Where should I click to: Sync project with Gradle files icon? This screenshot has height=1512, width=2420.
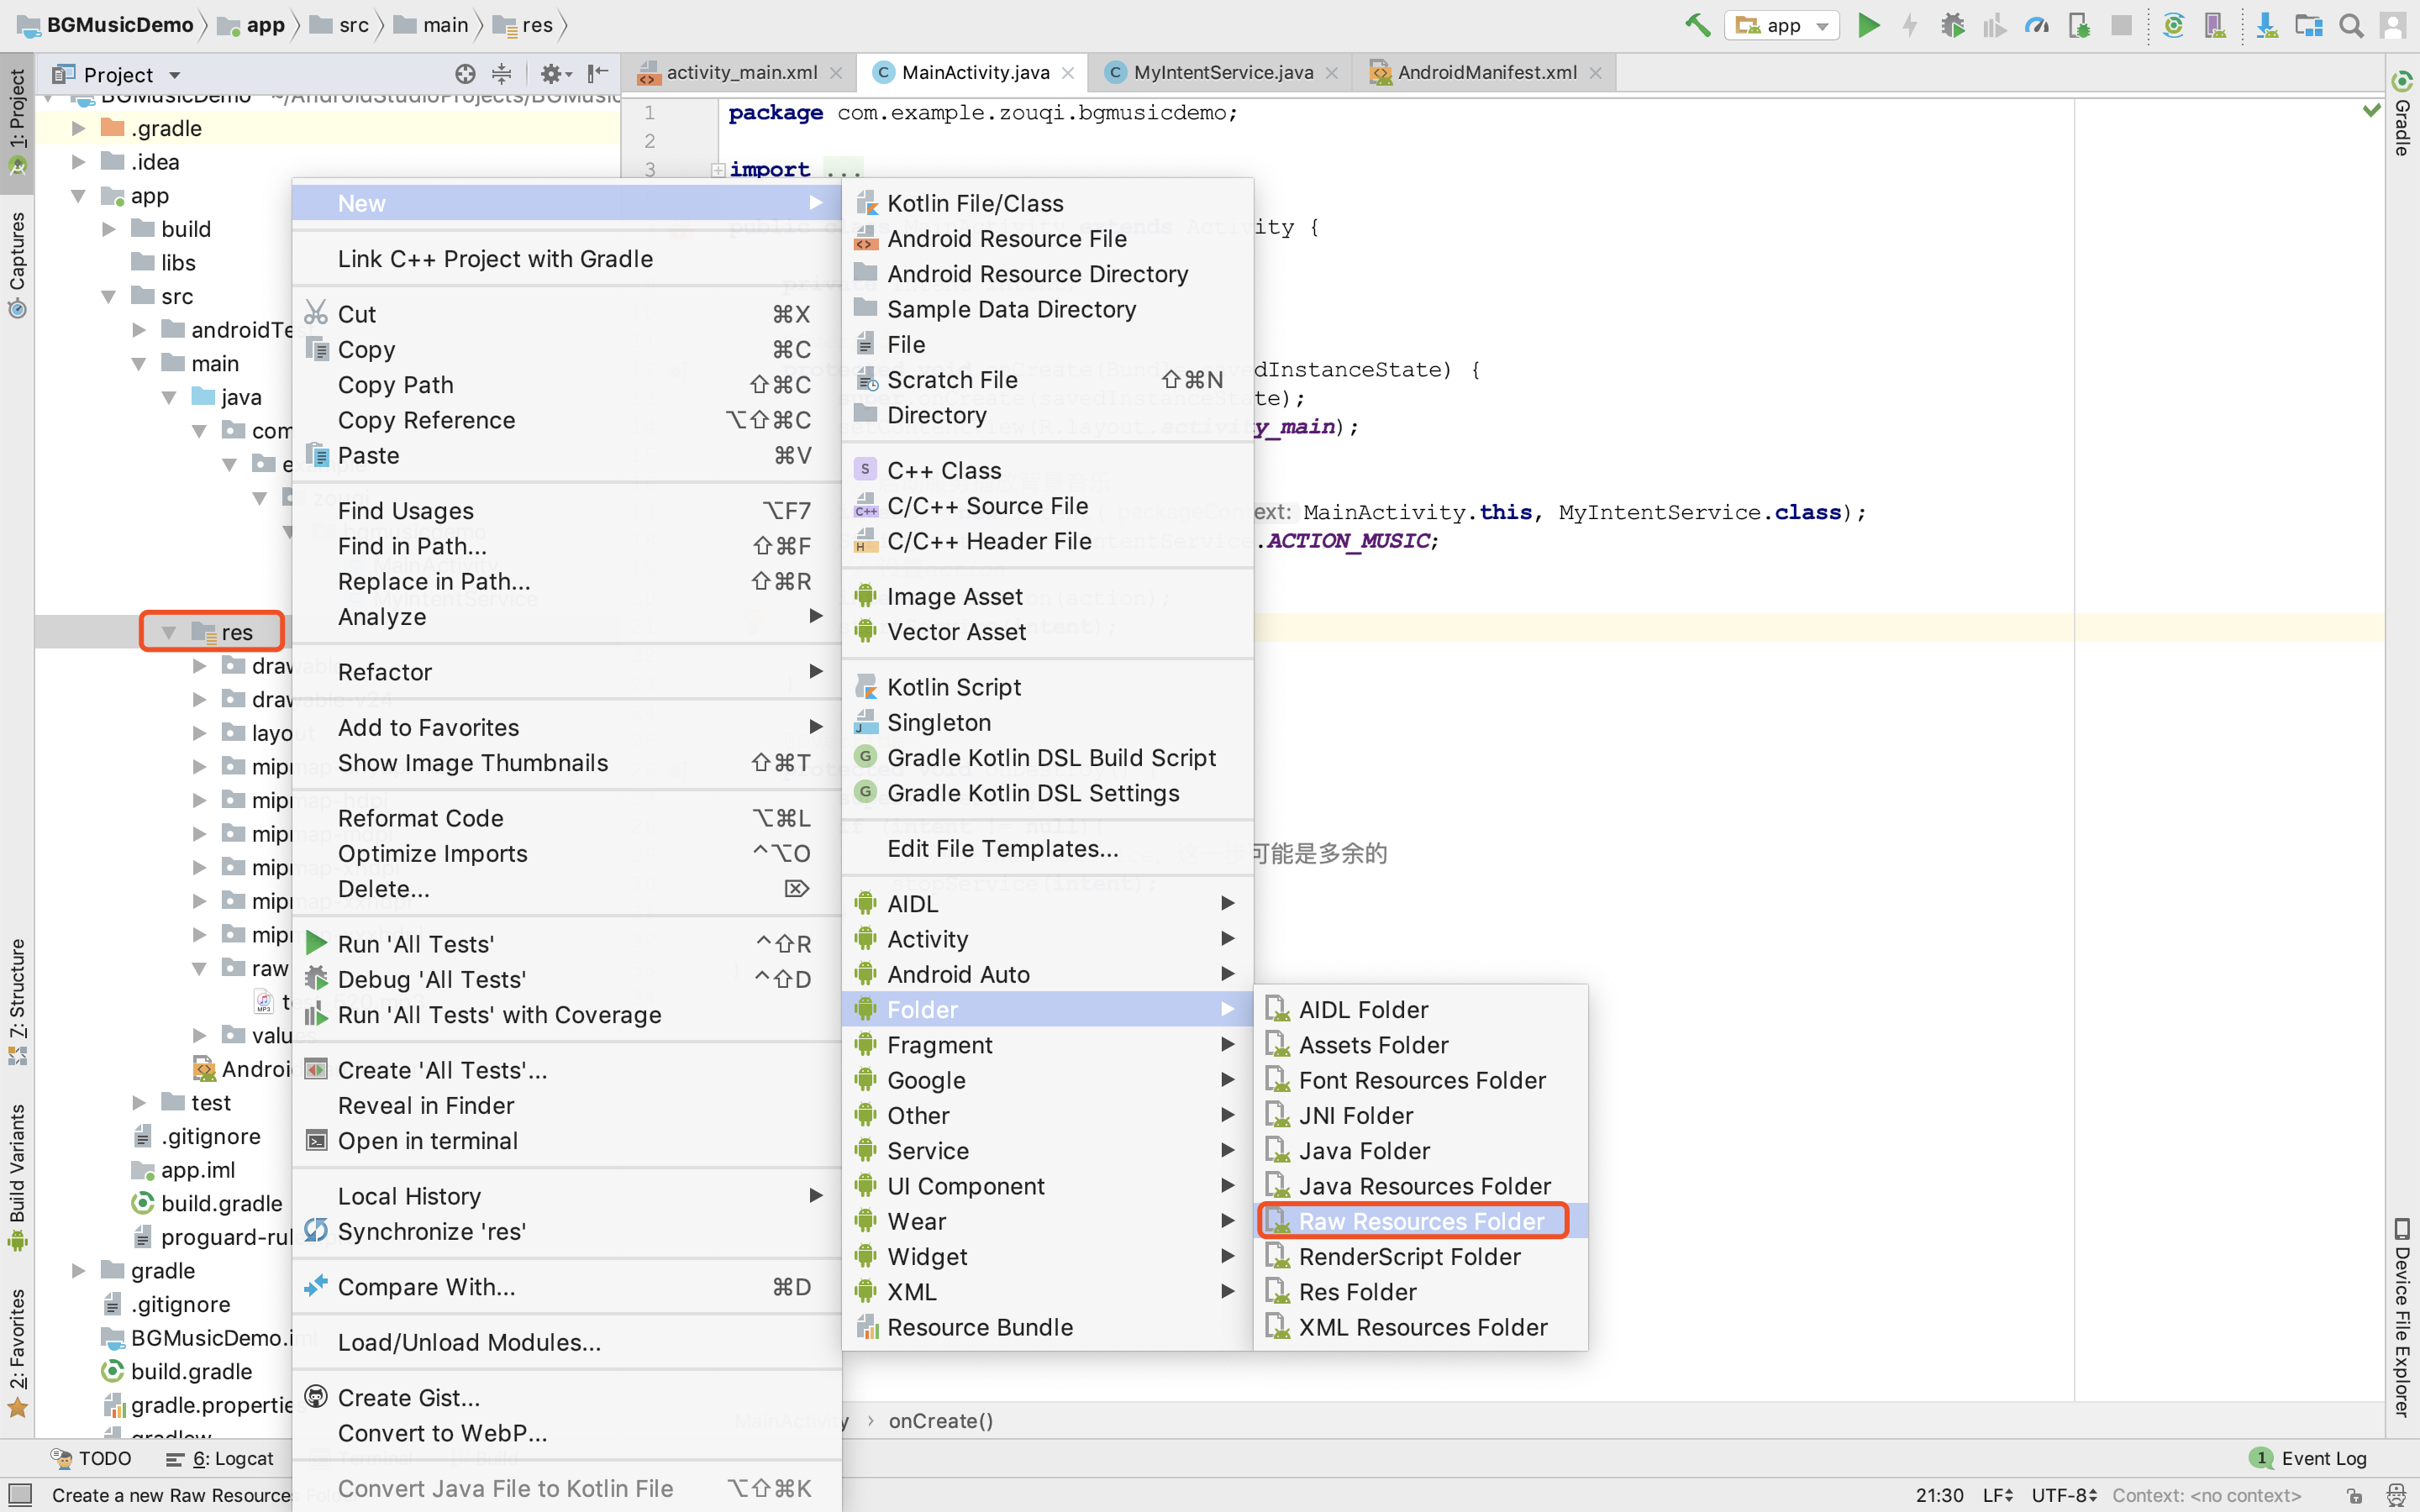click(x=2173, y=25)
